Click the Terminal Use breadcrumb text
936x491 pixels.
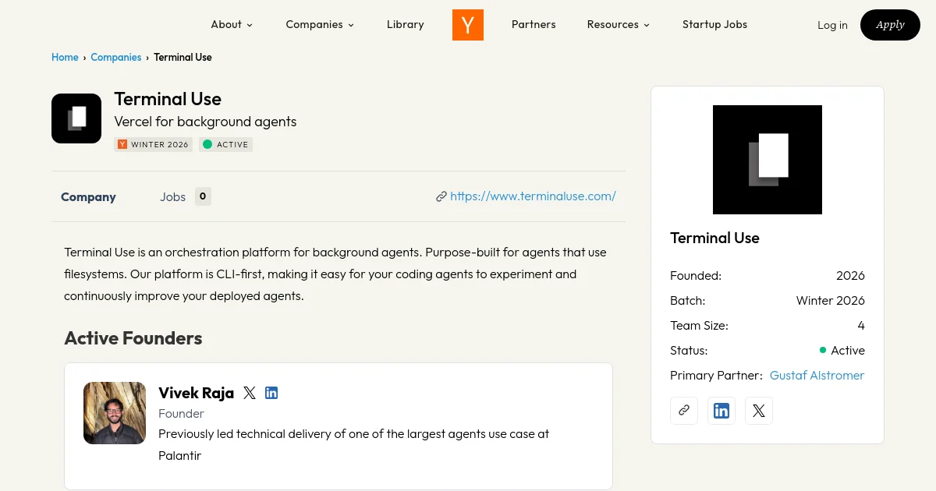(x=183, y=57)
